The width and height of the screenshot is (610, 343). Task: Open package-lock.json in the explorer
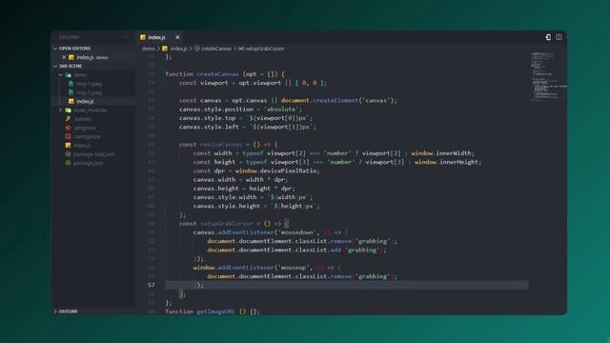93,154
